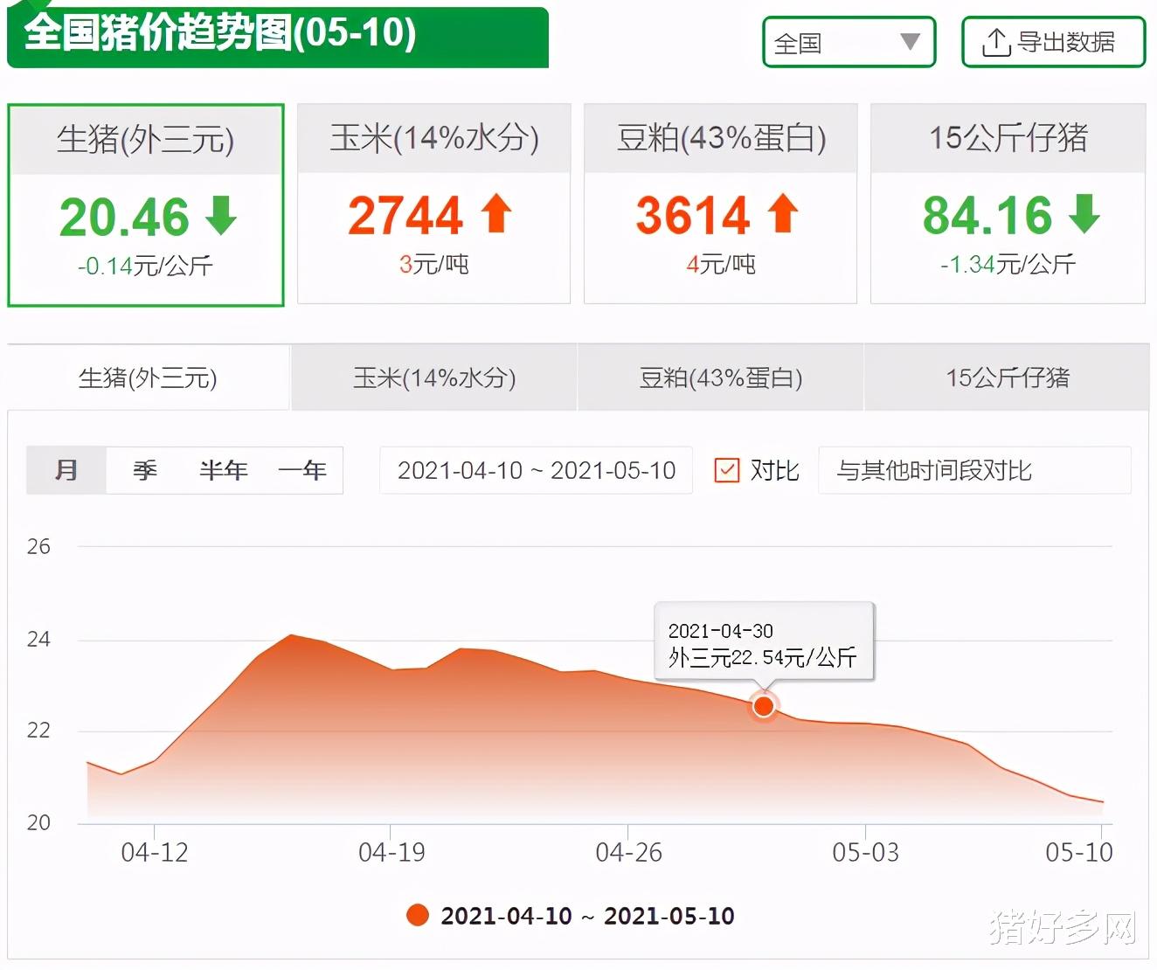This screenshot has width=1157, height=970.
Task: Select the 半年 time range
Action: [x=223, y=470]
